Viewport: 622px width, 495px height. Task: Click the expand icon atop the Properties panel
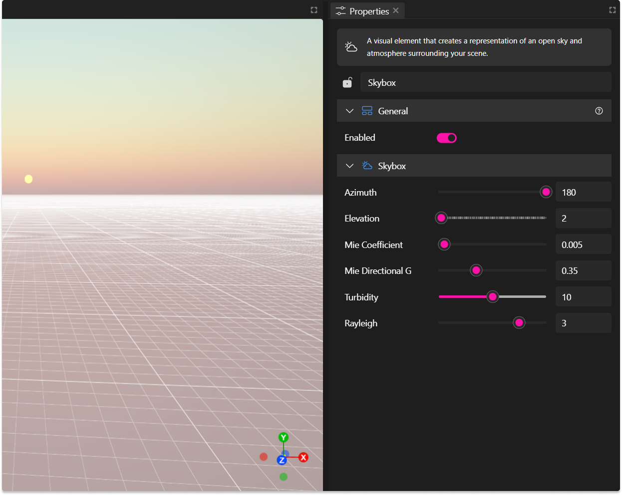[x=612, y=9]
